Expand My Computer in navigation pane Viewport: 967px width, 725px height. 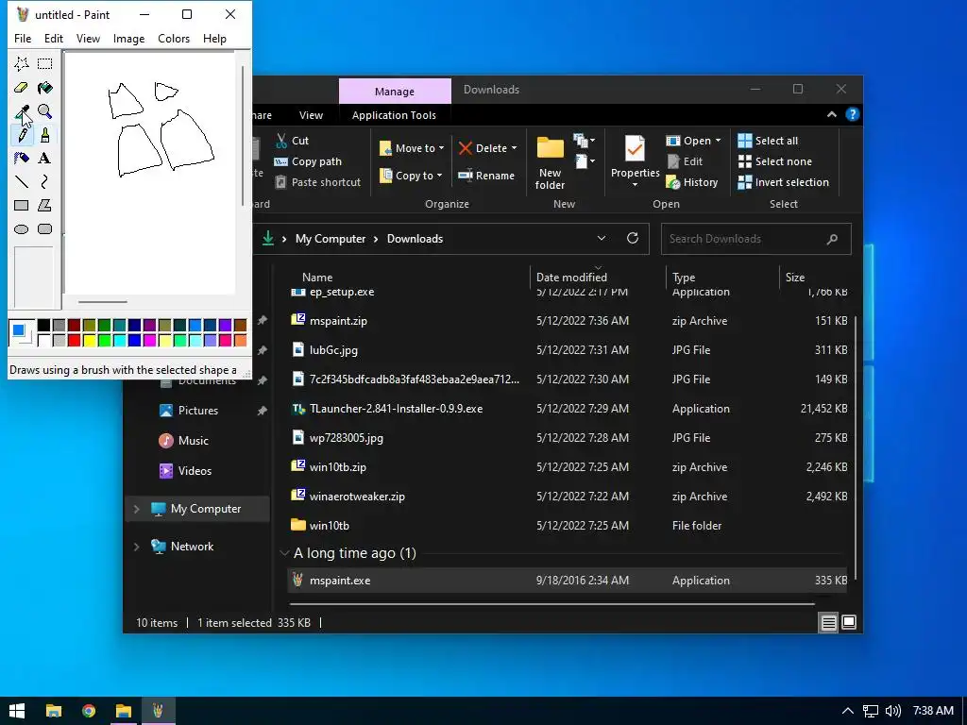[136, 509]
